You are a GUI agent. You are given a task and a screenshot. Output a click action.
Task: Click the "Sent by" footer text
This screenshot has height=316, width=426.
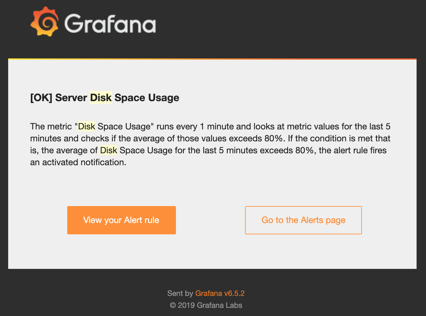[180, 293]
